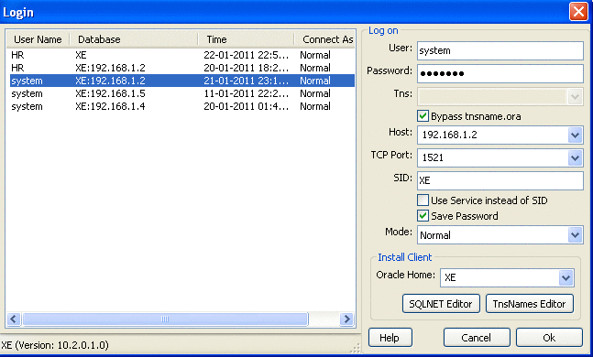The width and height of the screenshot is (593, 357).
Task: Open the disabled Tns dropdown arrow
Action: point(575,97)
